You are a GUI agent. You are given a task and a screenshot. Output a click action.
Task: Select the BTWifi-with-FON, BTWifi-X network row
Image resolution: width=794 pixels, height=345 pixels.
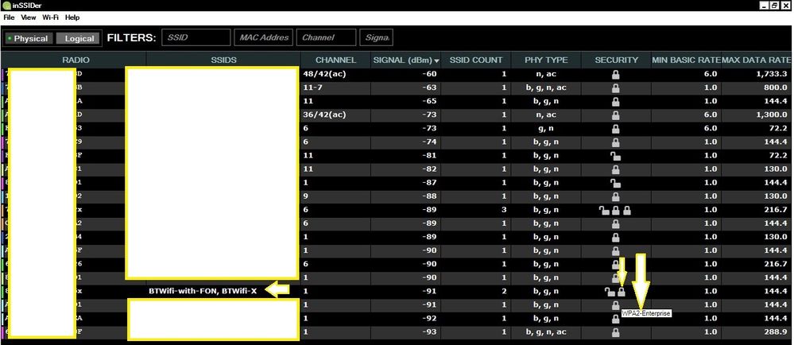pyautogui.click(x=203, y=291)
